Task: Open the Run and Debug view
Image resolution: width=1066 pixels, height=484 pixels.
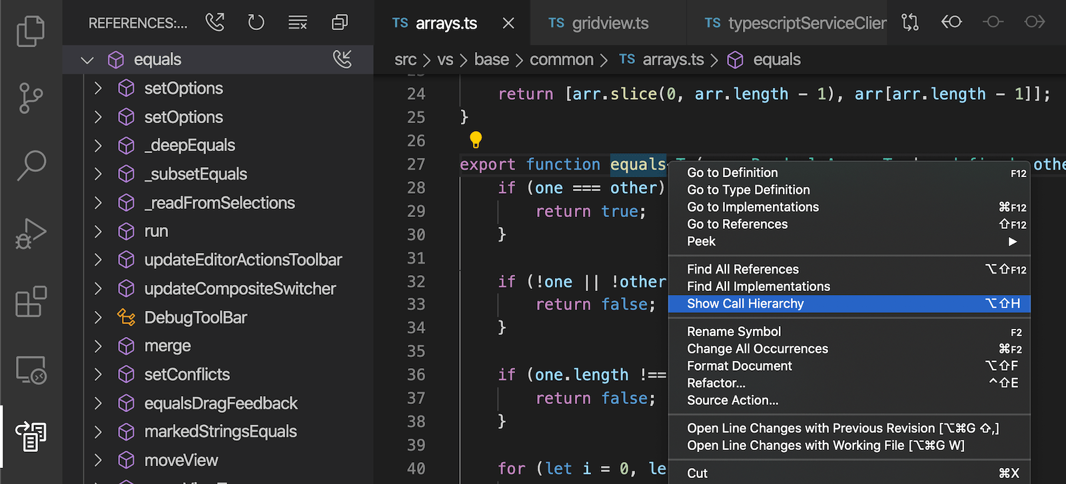Action: [x=31, y=234]
